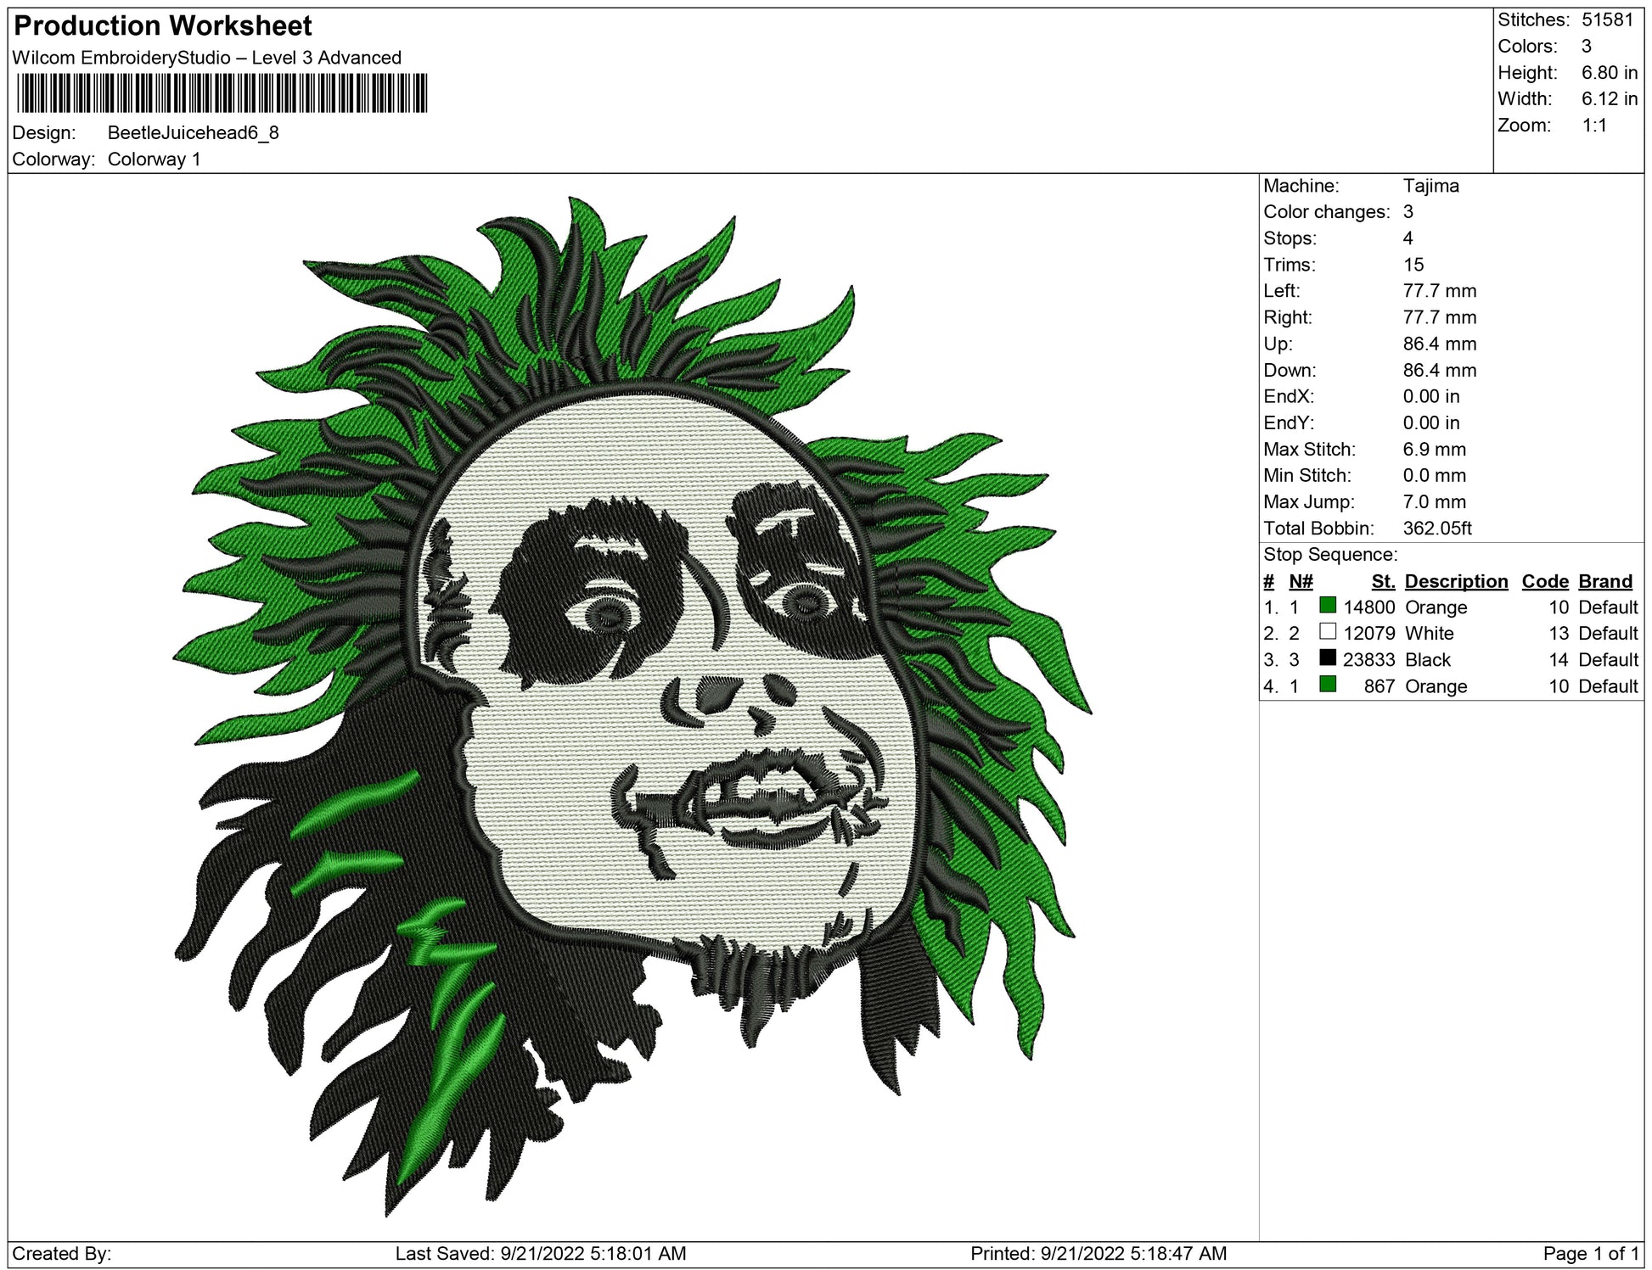Click the white swatch in row 2
The height and width of the screenshot is (1270, 1652).
[x=1328, y=631]
